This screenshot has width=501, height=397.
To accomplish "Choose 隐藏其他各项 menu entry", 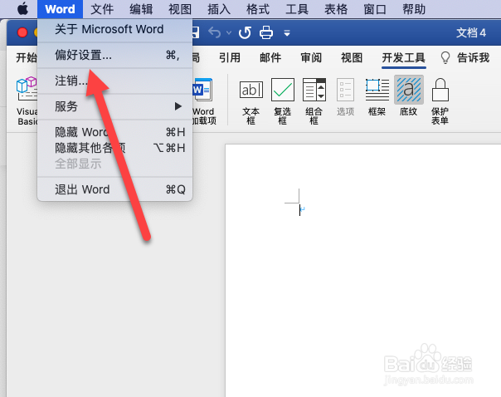I will pos(115,148).
